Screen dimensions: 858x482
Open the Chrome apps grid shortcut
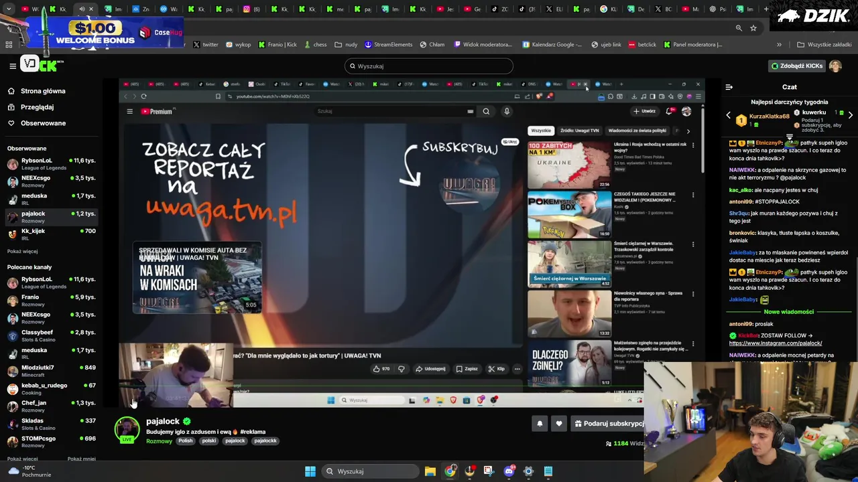[x=9, y=45]
